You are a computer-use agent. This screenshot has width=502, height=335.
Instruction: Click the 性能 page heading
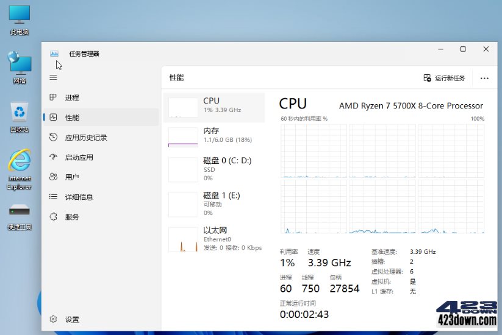[176, 77]
